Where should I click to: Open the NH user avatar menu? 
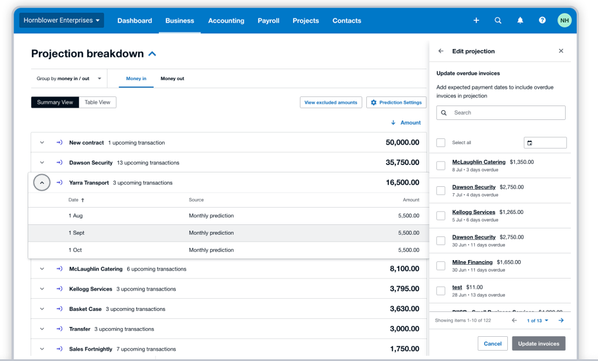(564, 21)
